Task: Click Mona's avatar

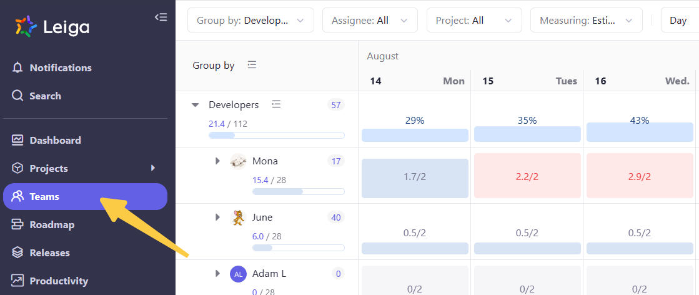Action: point(238,161)
